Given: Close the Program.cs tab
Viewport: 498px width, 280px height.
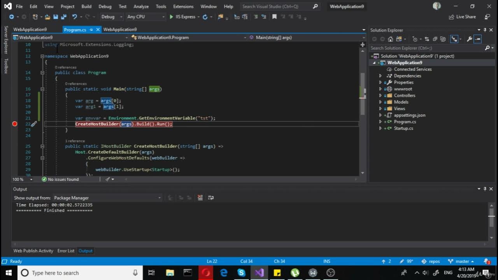Looking at the screenshot, I should click(x=98, y=30).
